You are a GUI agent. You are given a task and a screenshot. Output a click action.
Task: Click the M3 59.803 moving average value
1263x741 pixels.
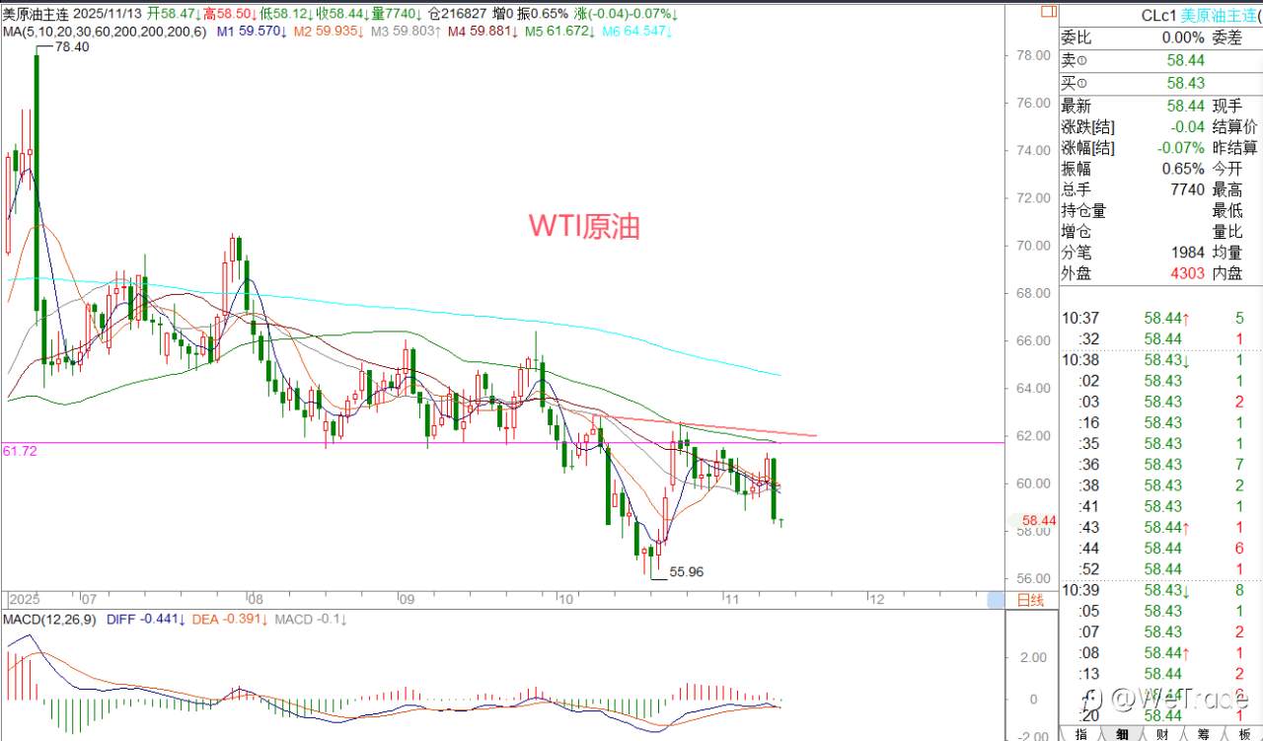[407, 32]
